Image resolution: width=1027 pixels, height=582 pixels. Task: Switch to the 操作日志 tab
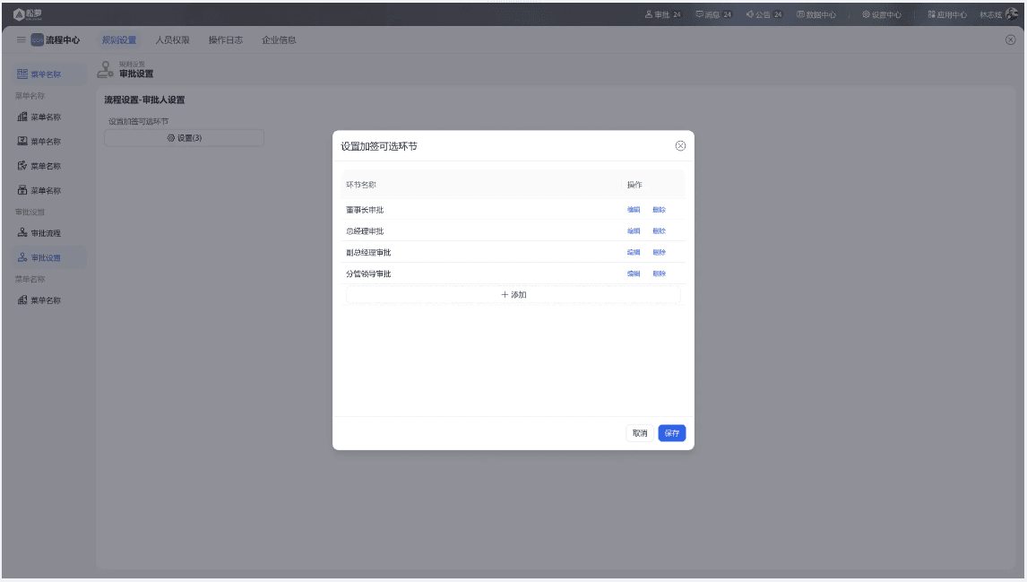pyautogui.click(x=225, y=40)
